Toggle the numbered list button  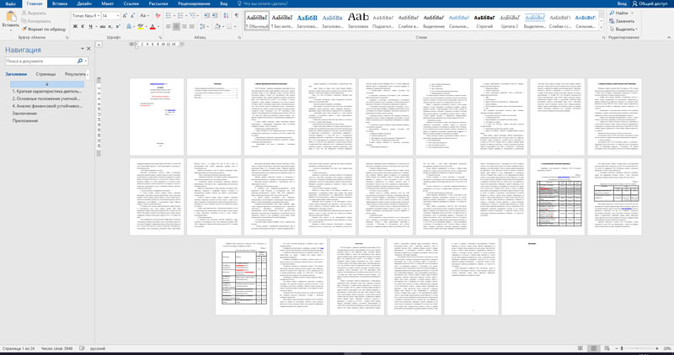[x=180, y=15]
